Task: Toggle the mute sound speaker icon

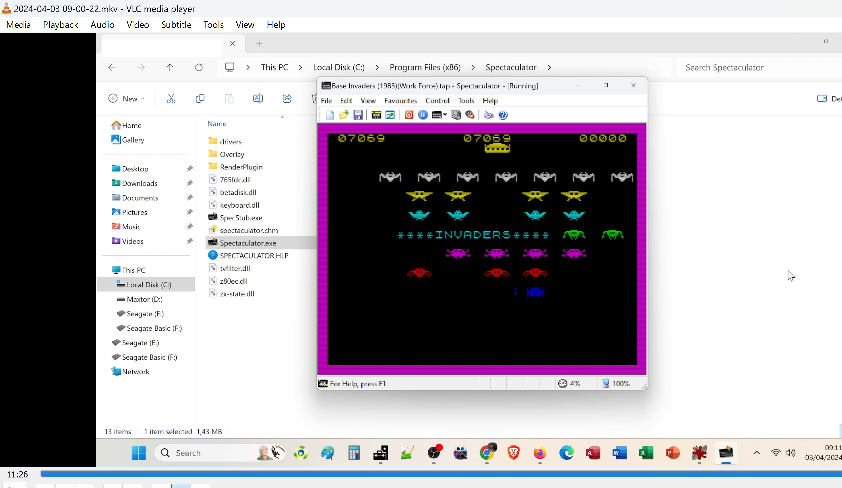Action: coord(470,115)
